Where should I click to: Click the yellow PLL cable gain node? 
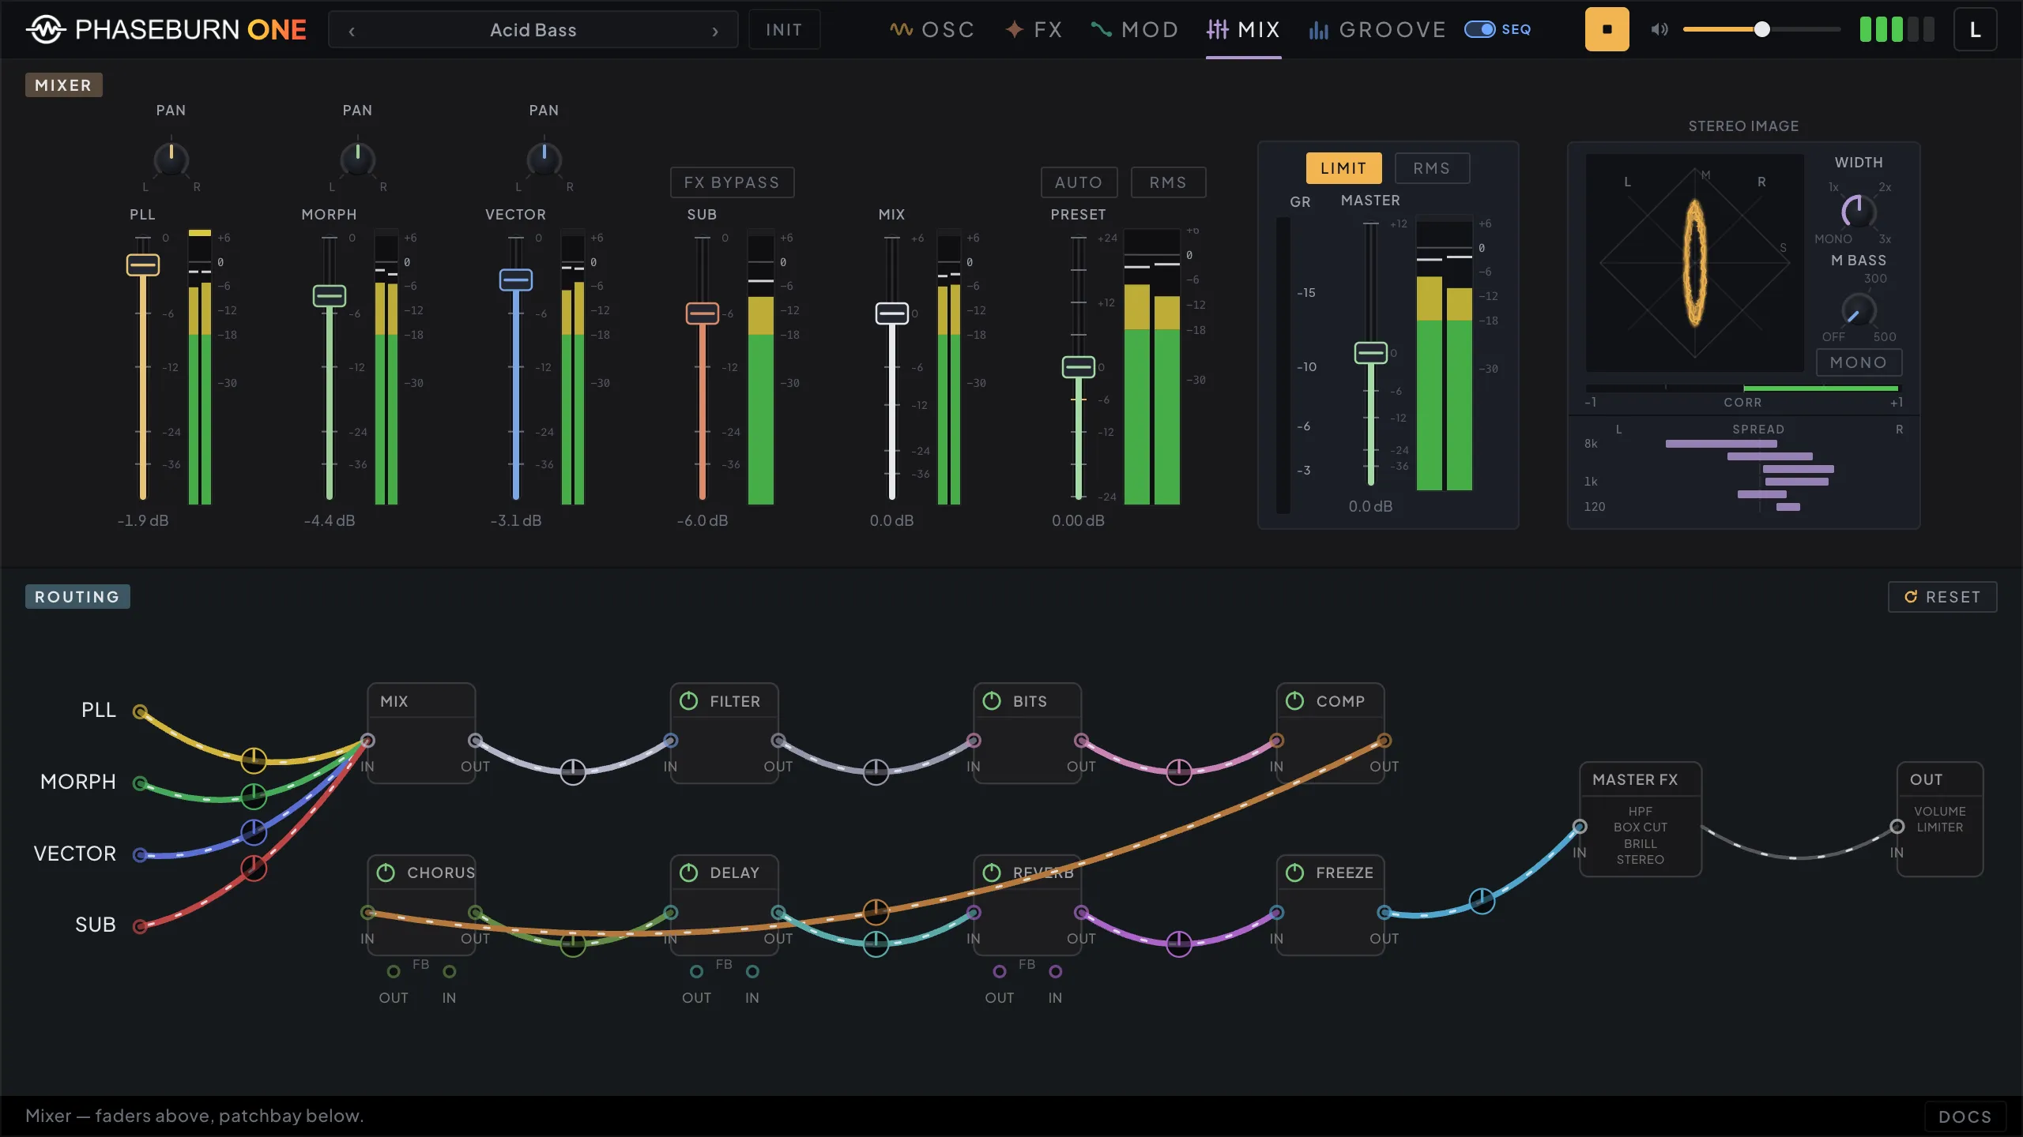(x=254, y=760)
